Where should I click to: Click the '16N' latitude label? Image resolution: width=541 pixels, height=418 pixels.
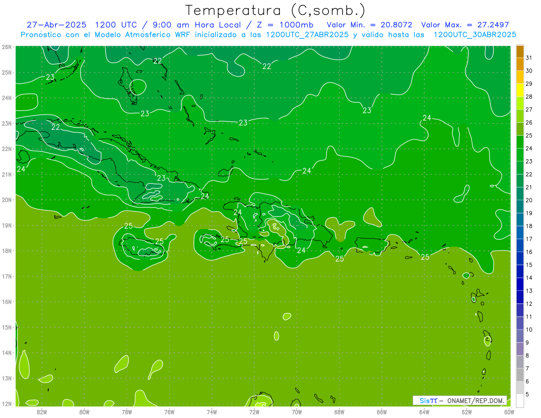pos(7,302)
